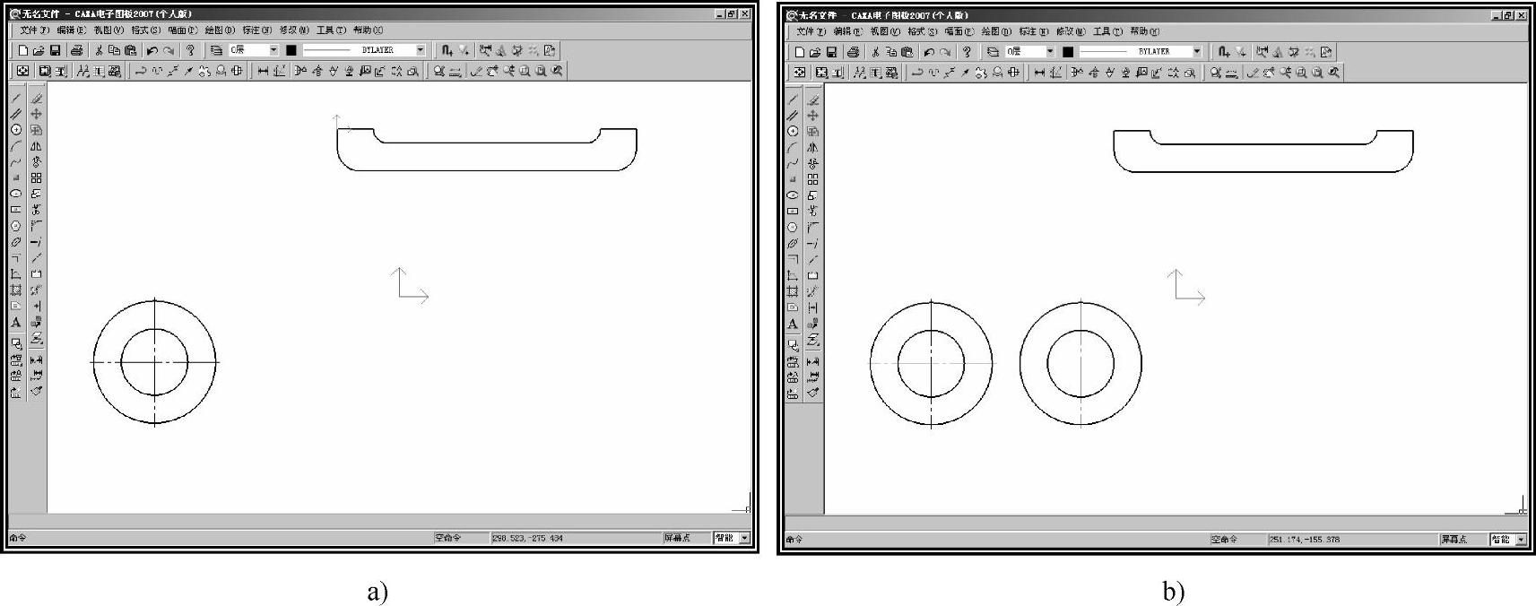Viewport: 1536px width, 606px height.
Task: Open the 文件 menu in window a
Action: [x=35, y=30]
